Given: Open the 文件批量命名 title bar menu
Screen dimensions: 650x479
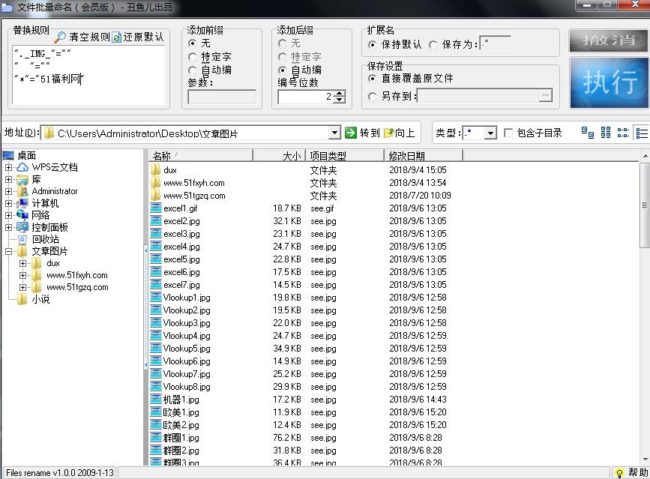Looking at the screenshot, I should pos(7,6).
